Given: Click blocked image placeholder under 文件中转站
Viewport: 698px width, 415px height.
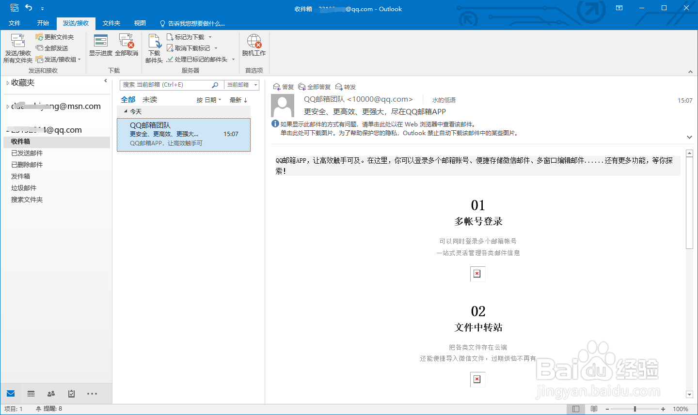Looking at the screenshot, I should point(477,379).
